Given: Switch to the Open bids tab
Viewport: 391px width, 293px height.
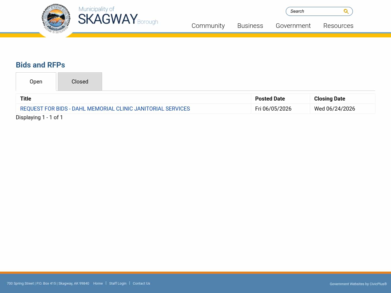Looking at the screenshot, I should pyautogui.click(x=36, y=82).
